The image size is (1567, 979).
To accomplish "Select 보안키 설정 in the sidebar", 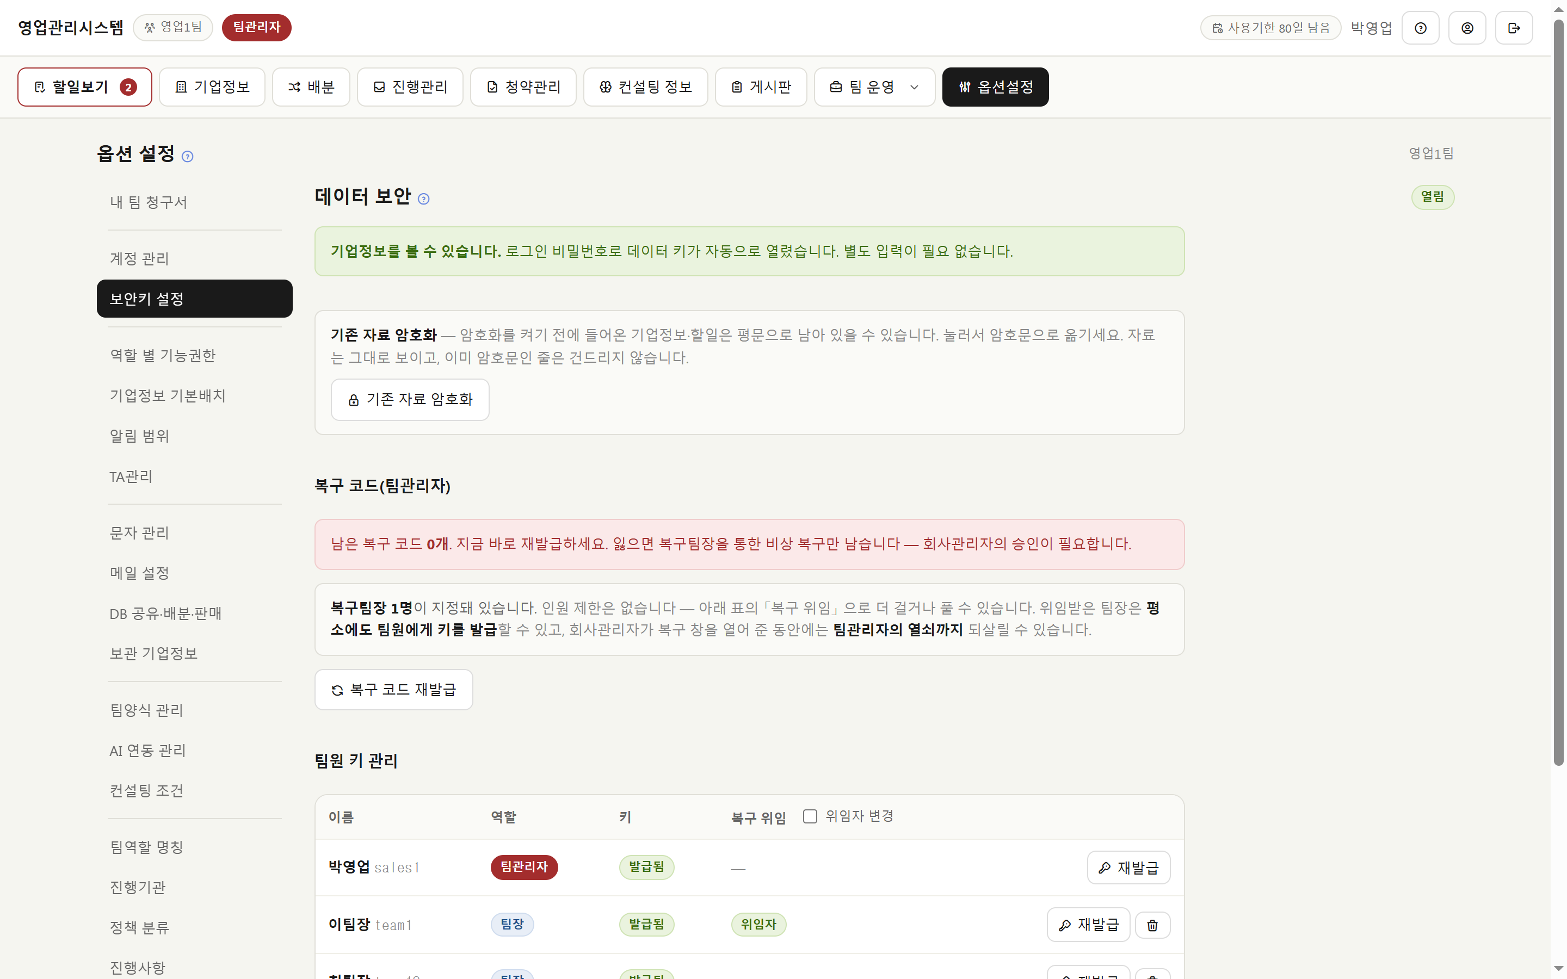I will coord(194,299).
